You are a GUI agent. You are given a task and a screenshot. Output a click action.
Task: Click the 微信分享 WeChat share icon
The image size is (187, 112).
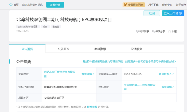click(x=153, y=31)
